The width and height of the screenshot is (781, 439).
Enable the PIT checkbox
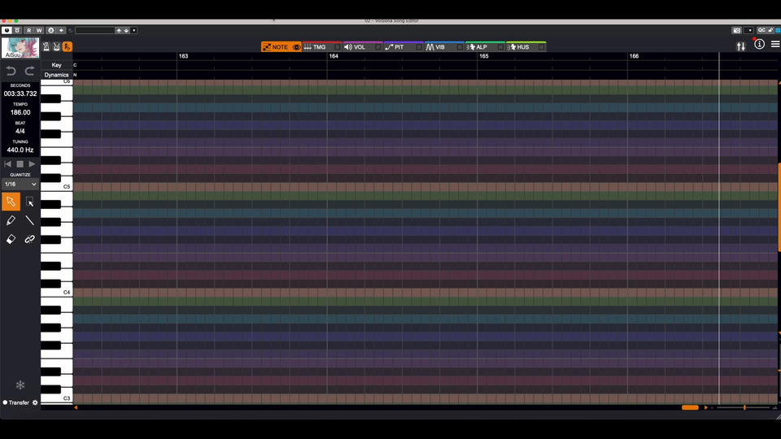[x=419, y=47]
